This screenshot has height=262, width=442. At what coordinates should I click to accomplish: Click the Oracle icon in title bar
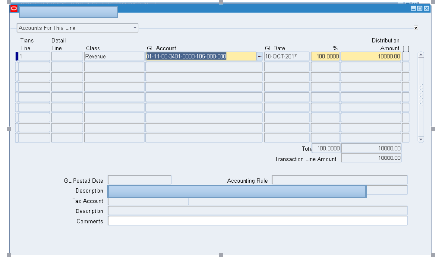coord(14,8)
